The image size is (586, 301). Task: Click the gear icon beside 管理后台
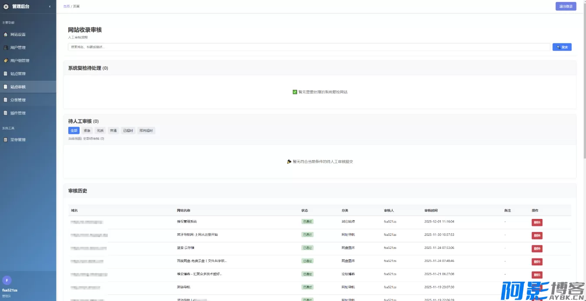(6, 7)
